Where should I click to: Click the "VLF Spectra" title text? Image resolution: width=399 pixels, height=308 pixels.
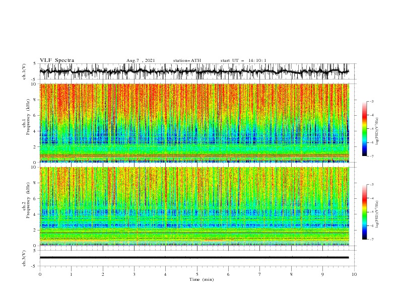(x=57, y=60)
